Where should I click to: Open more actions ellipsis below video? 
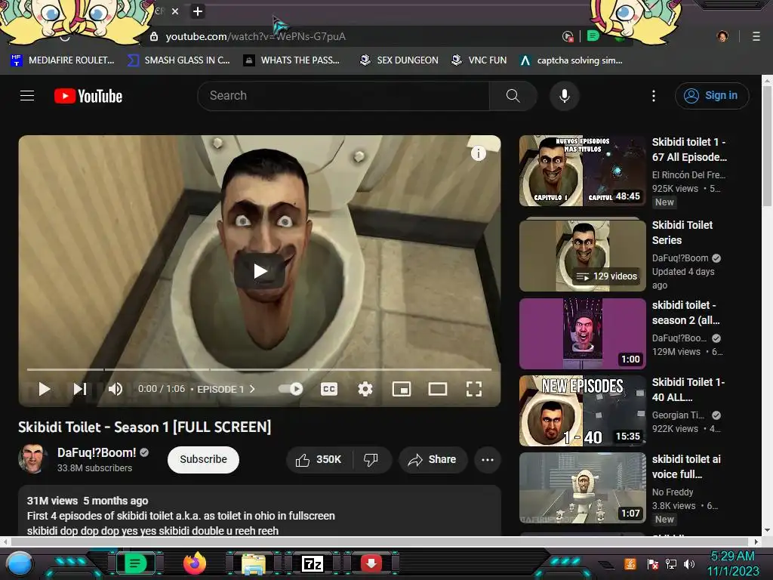coord(488,460)
